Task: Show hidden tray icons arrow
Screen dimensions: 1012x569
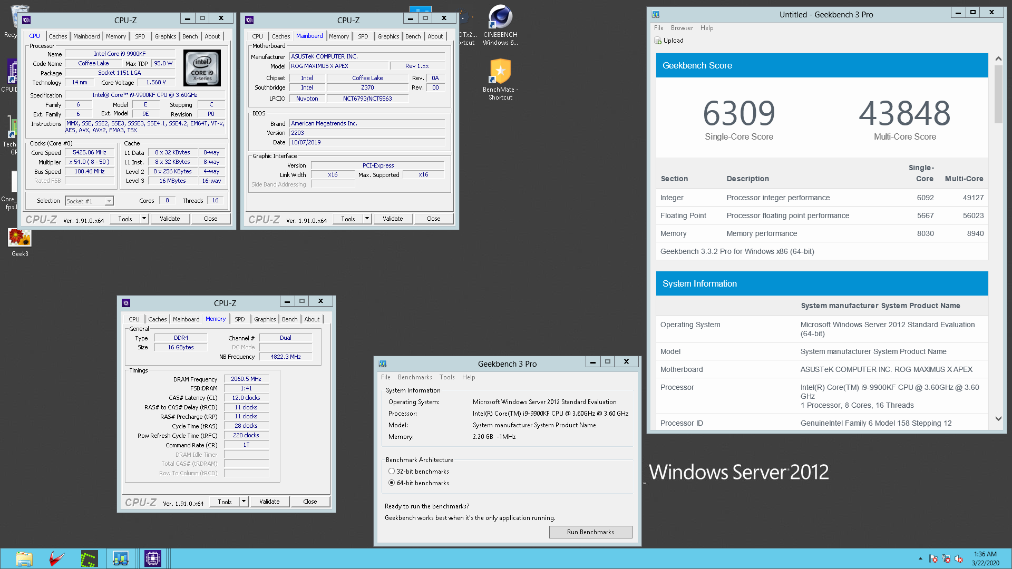Action: [920, 558]
